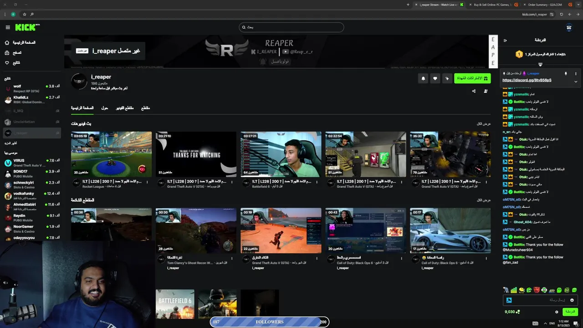Image resolution: width=583 pixels, height=328 pixels.
Task: Click the browser reload button
Action: (x=561, y=14)
